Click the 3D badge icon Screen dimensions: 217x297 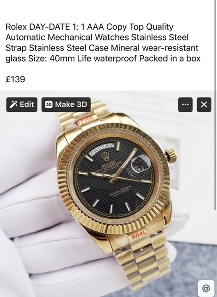(49, 104)
